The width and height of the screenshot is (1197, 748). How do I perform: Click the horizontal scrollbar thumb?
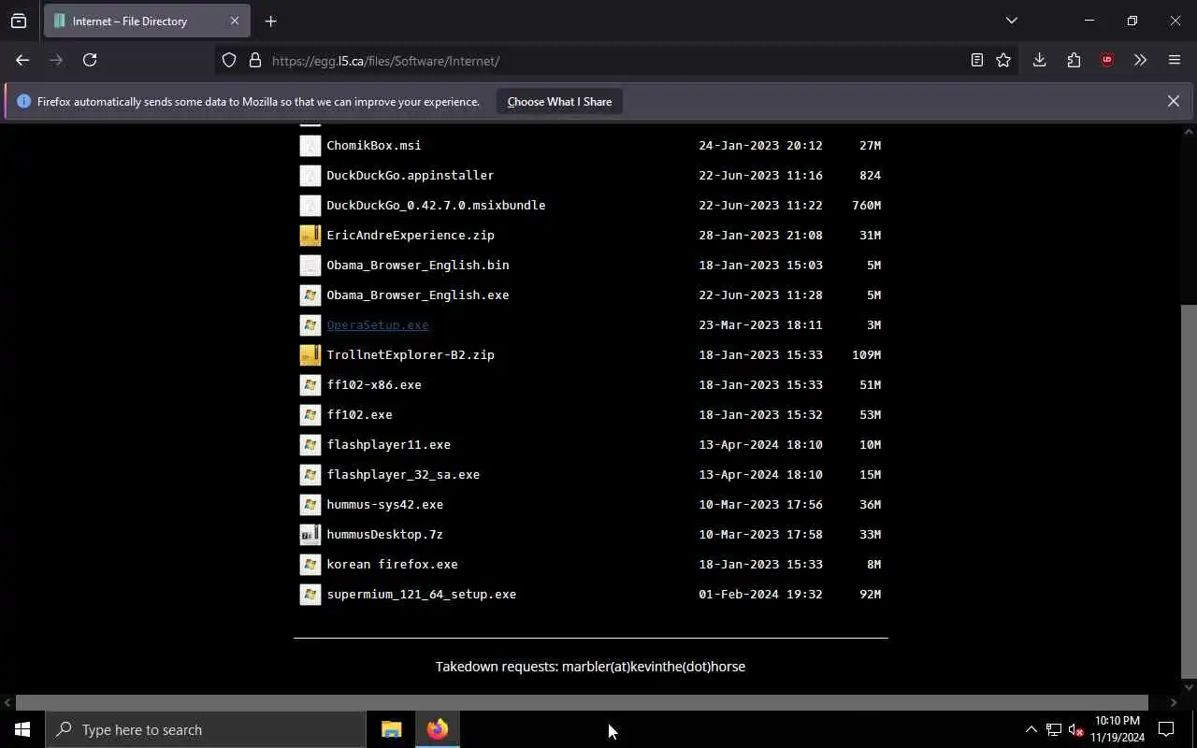[x=582, y=702]
